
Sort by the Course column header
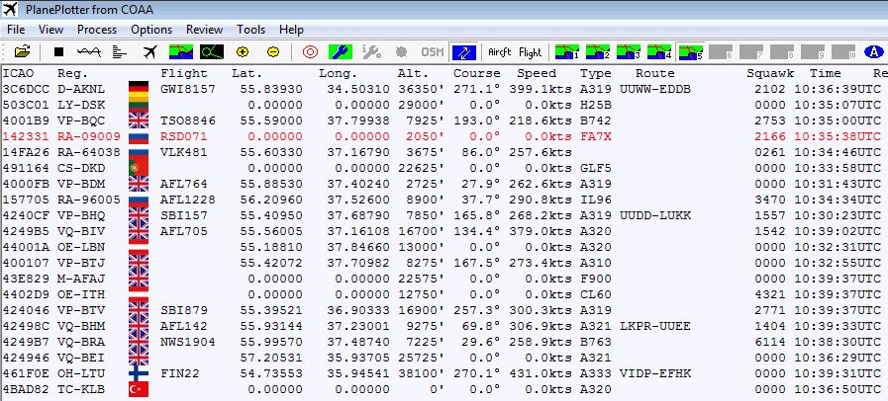(477, 73)
